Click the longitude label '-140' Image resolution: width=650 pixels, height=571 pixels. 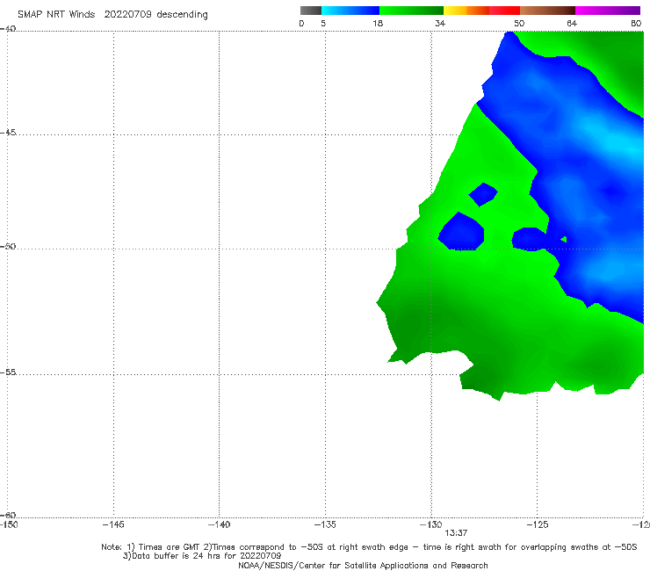pos(219,524)
